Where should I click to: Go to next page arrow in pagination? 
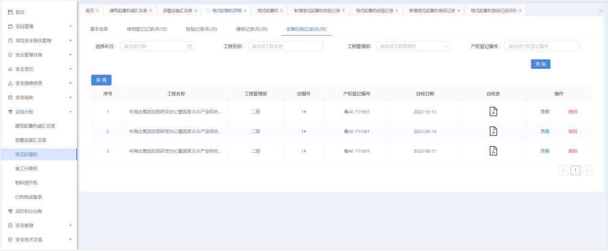587,170
